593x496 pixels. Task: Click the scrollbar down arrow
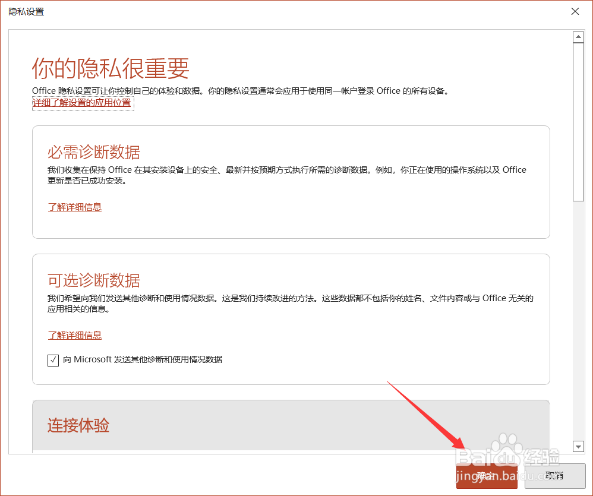point(578,447)
